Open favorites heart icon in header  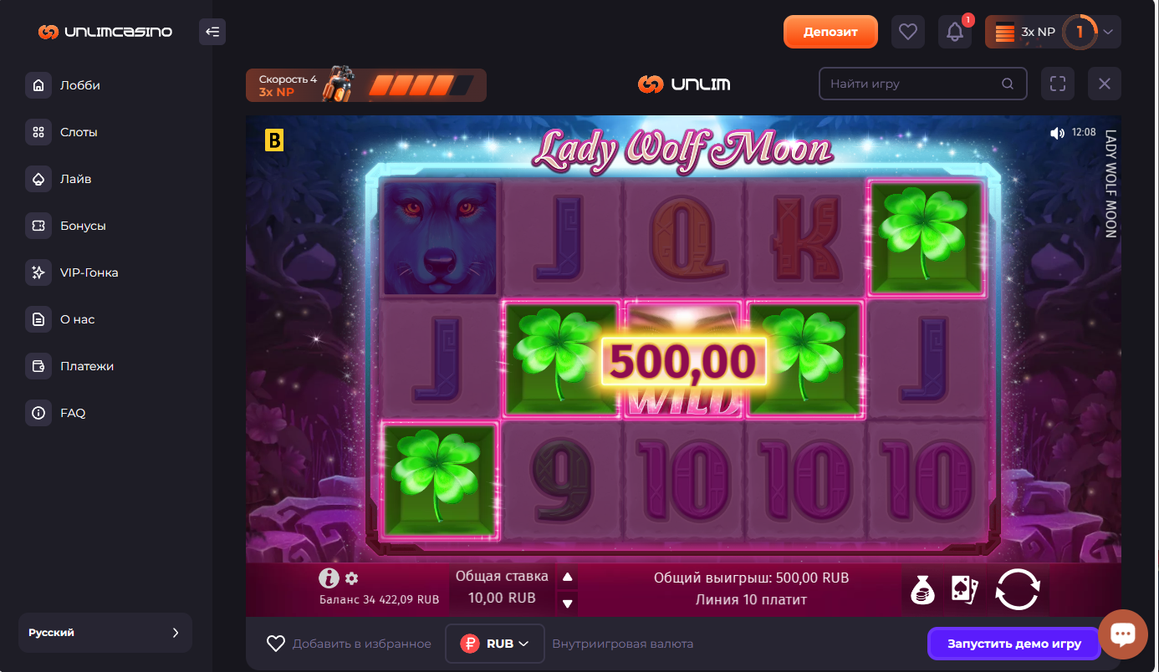pos(908,32)
